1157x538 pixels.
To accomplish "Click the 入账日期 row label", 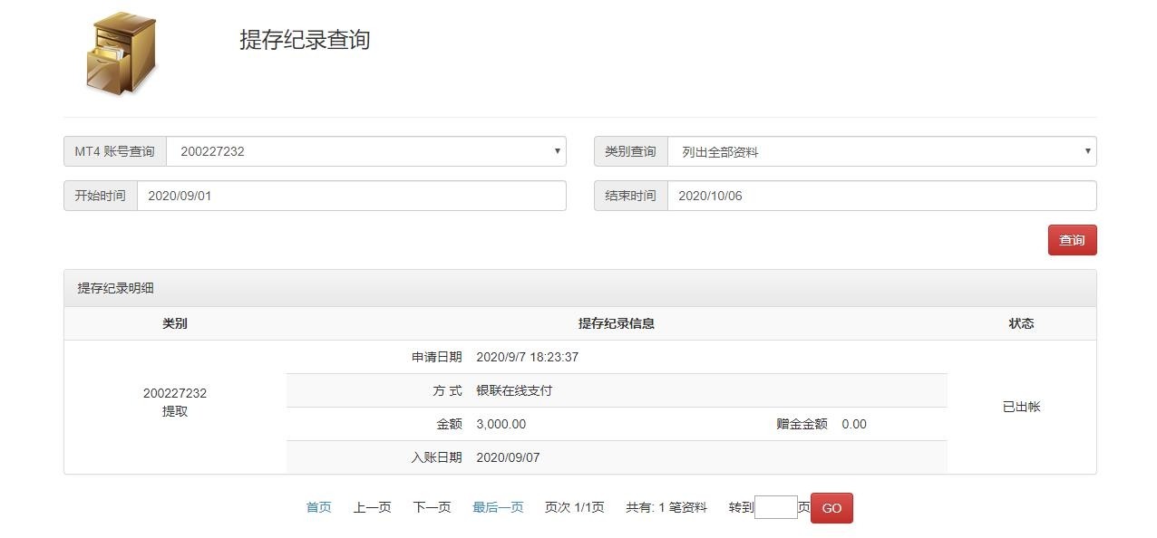I will coord(437,457).
